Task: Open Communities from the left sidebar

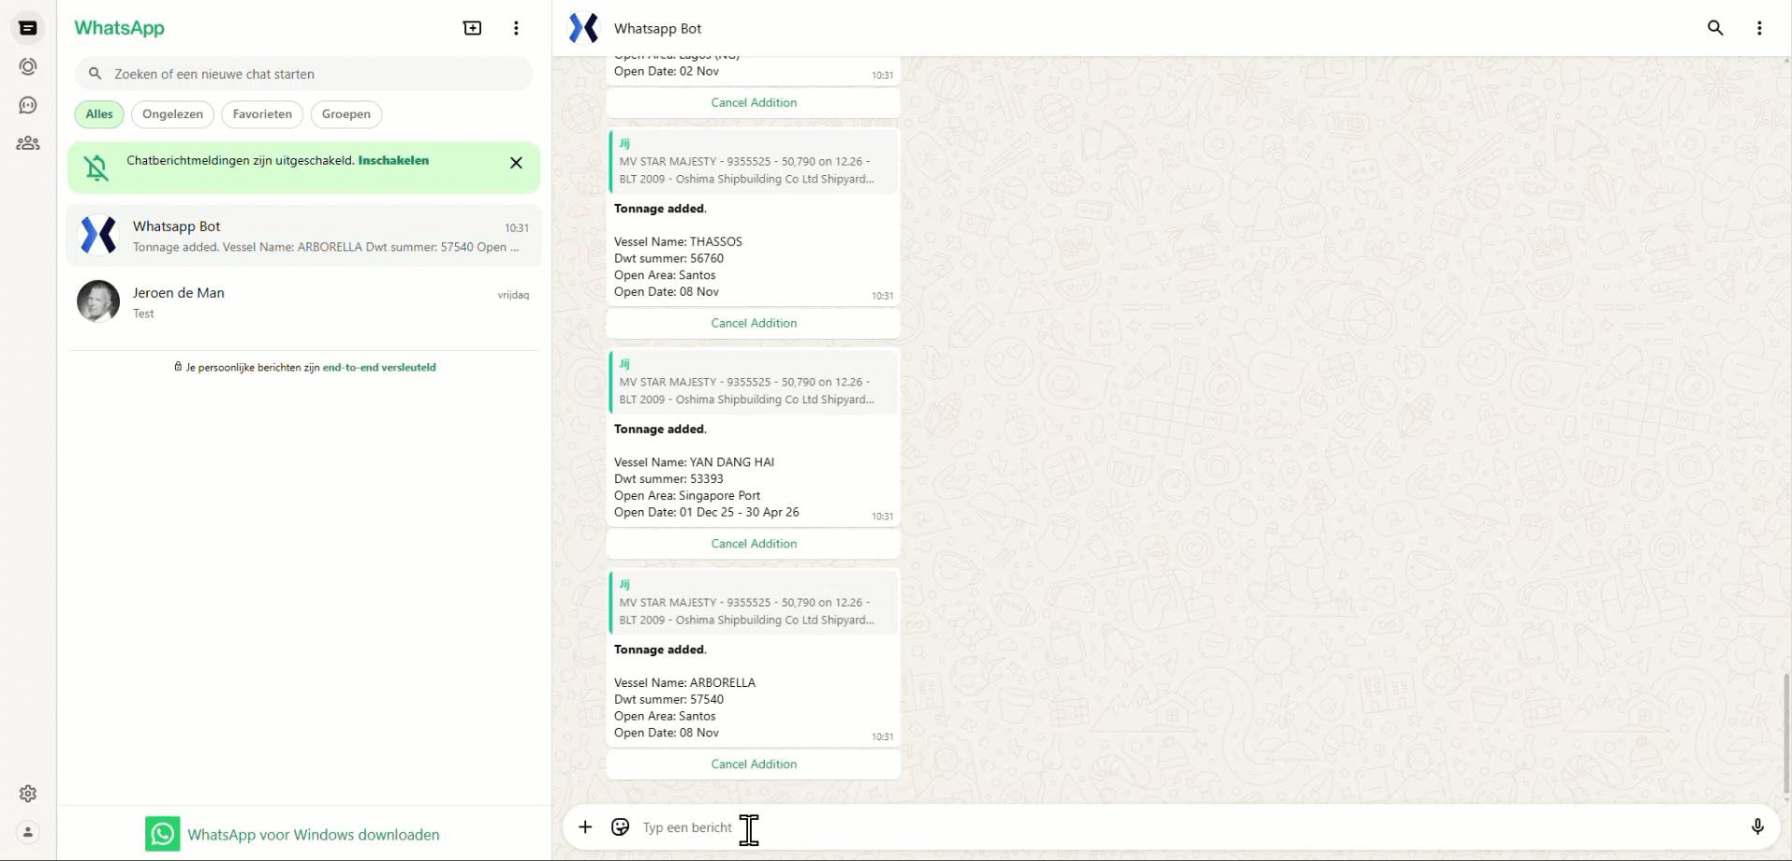Action: 28,142
